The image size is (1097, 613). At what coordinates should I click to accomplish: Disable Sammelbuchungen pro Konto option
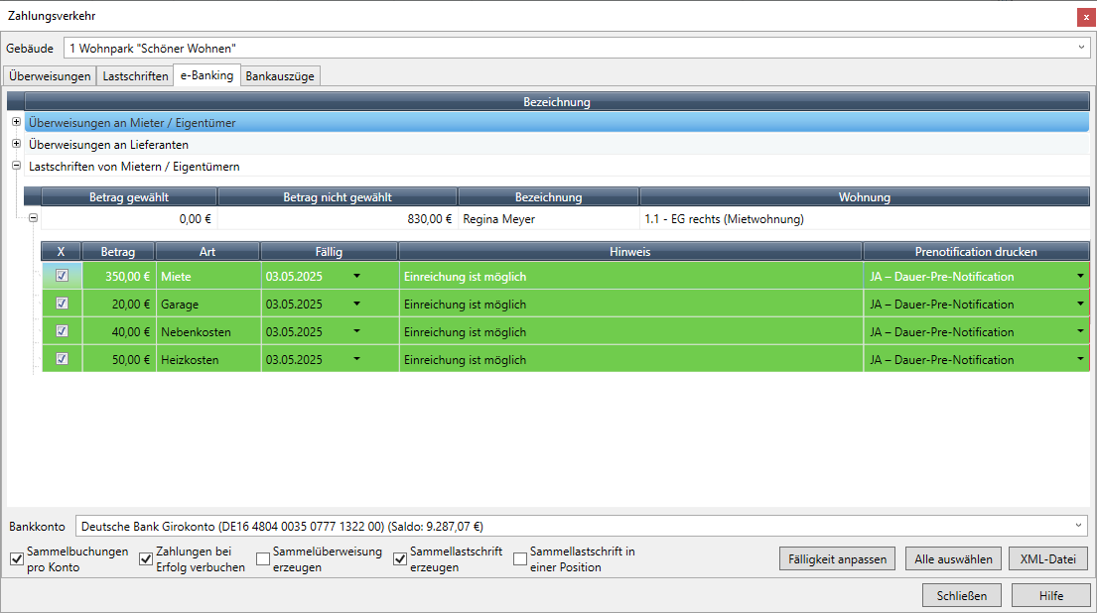[x=17, y=559]
